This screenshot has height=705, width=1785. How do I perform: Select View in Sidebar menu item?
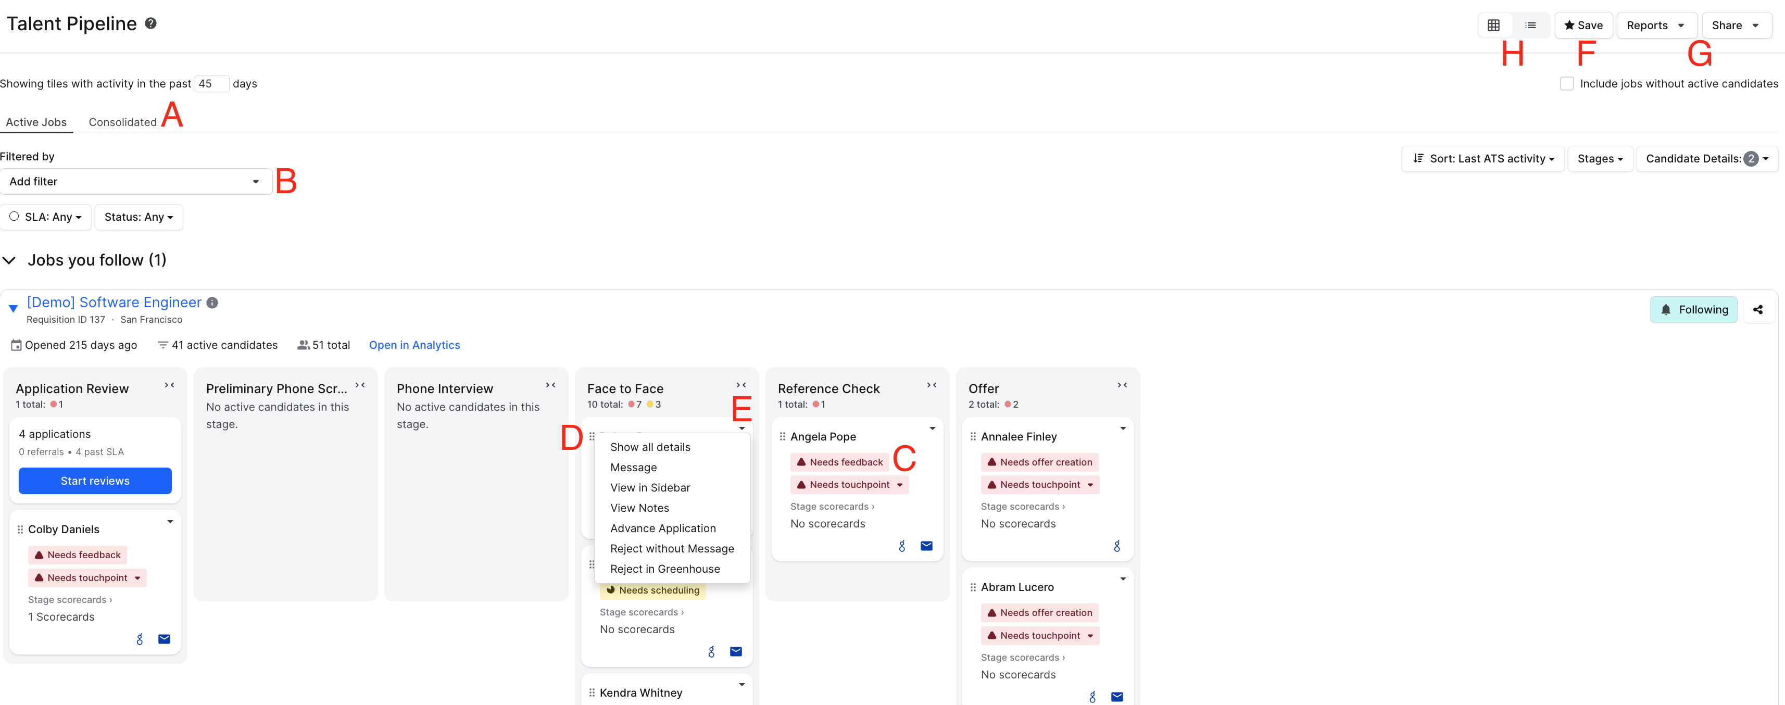pos(650,488)
